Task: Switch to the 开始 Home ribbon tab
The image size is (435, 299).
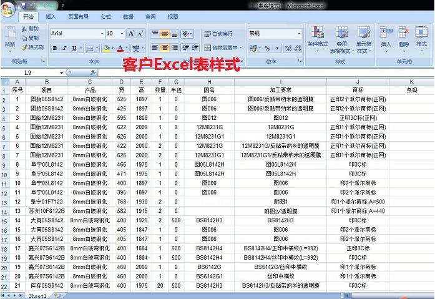Action: click(28, 17)
